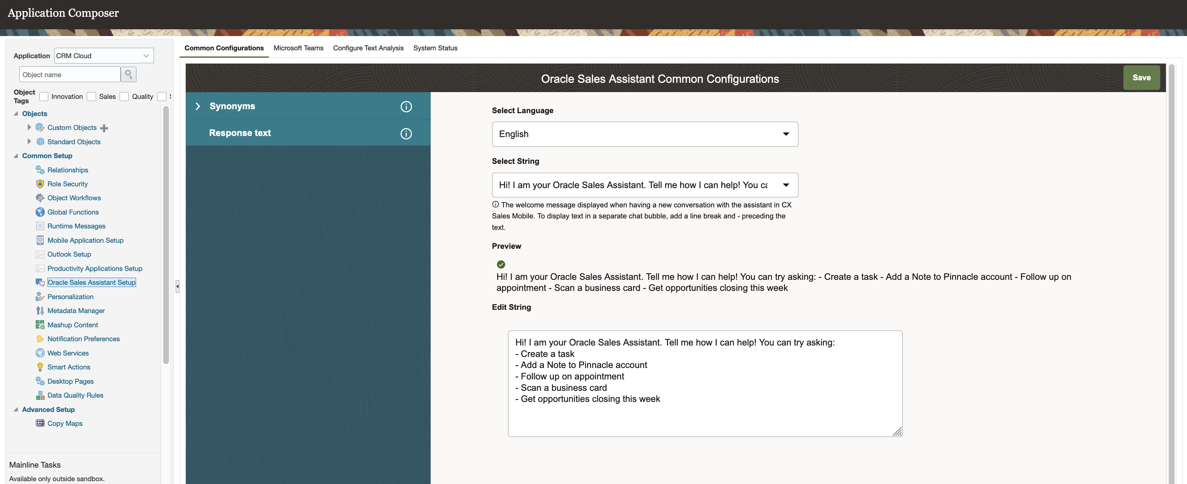
Task: Click the Data Quality Rules icon
Action: (x=40, y=395)
